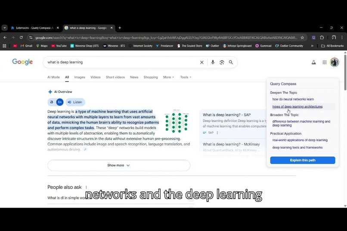This screenshot has height=231, width=347.
Task: Close the Query Compass extensions tab
Action: click(x=58, y=28)
